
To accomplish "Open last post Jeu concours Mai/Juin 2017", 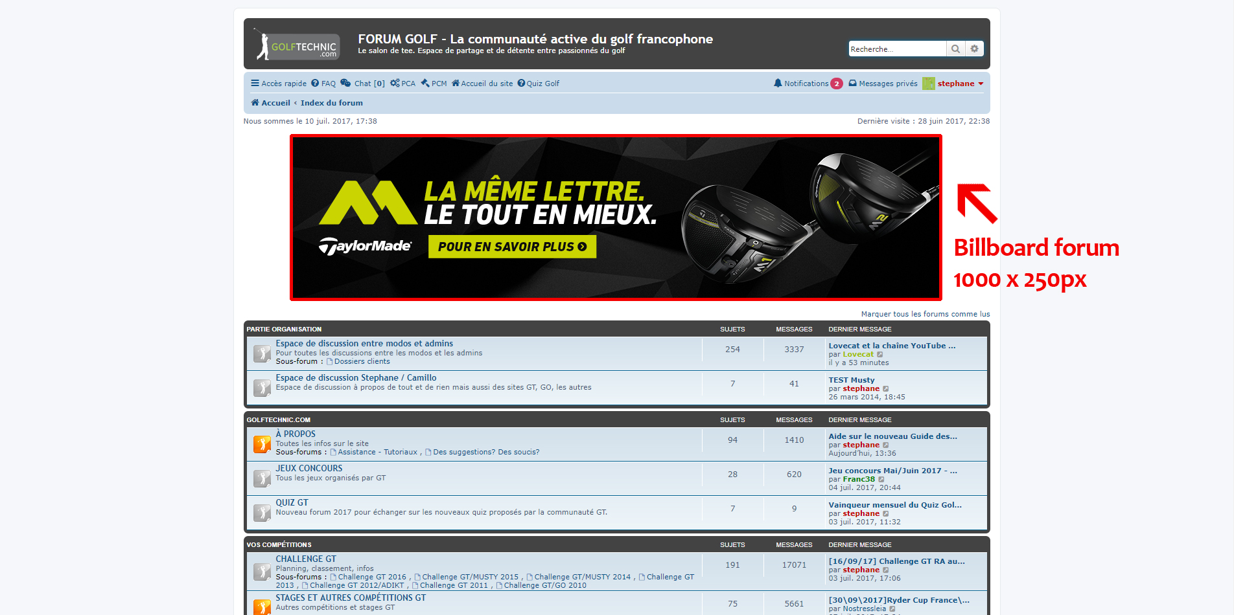I will [x=893, y=471].
